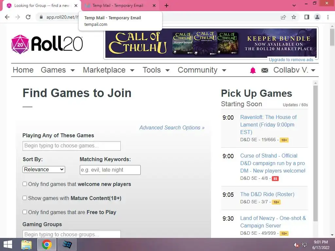
Task: Click the 18+ badge on Ravenloft game
Action: click(284, 140)
